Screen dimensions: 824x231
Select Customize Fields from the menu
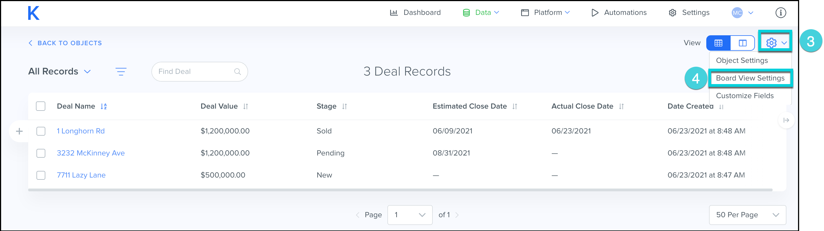[744, 96]
